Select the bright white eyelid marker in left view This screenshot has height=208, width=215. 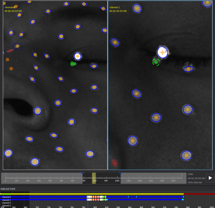tap(78, 56)
